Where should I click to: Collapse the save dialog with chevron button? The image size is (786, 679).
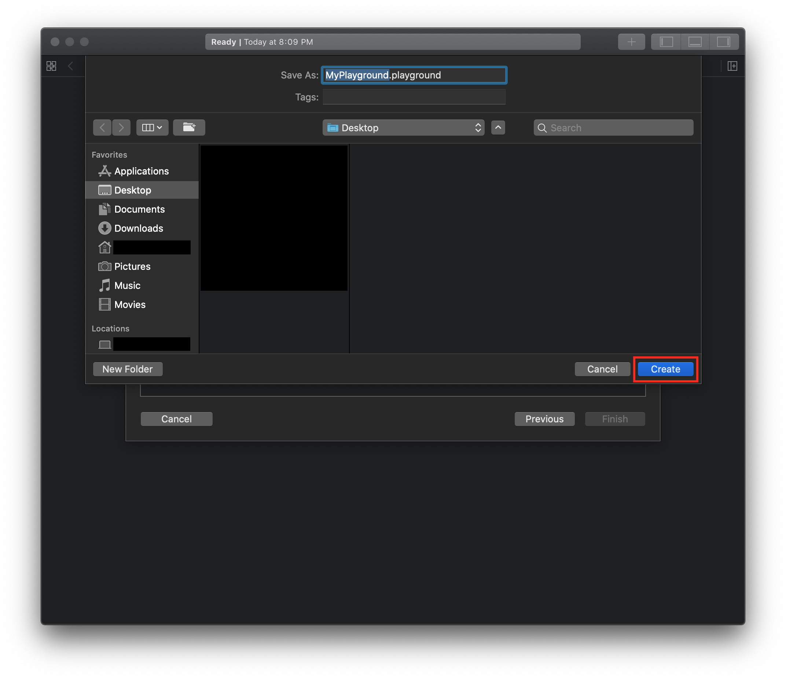pyautogui.click(x=498, y=128)
